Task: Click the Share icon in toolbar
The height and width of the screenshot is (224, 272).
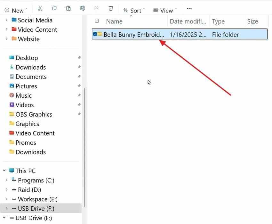Action: click(96, 8)
